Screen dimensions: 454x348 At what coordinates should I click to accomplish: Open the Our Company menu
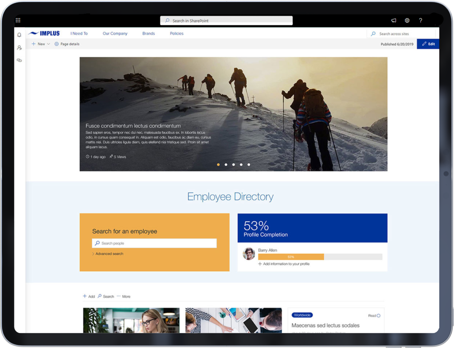[x=115, y=33]
